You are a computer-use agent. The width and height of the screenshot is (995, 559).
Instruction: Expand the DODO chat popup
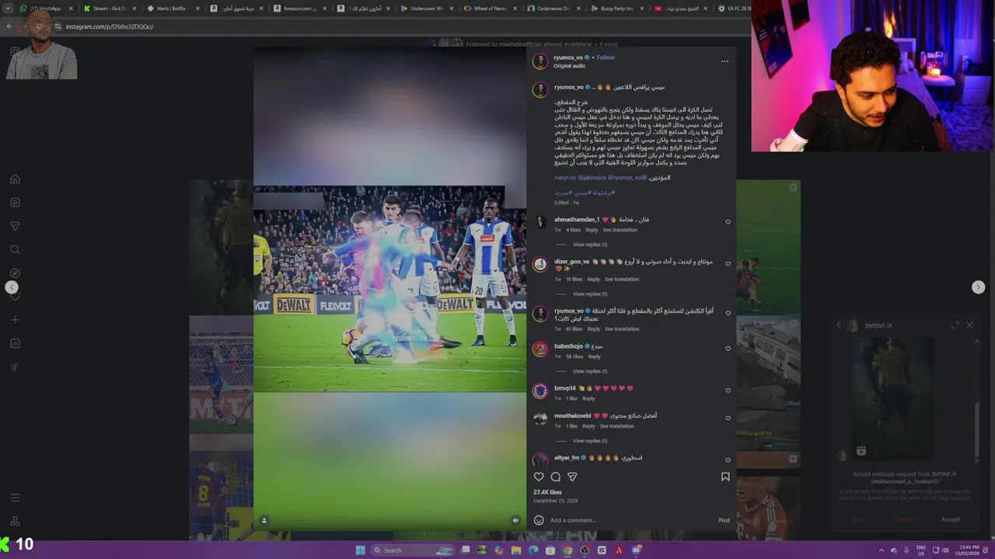click(955, 325)
